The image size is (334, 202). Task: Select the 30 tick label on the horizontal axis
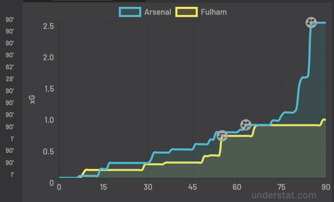pyautogui.click(x=148, y=187)
